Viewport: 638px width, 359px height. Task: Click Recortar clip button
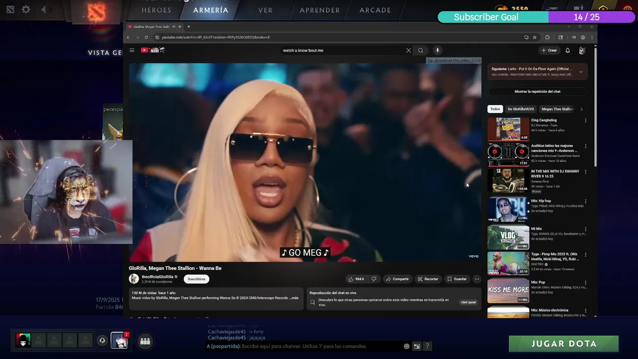tap(428, 279)
